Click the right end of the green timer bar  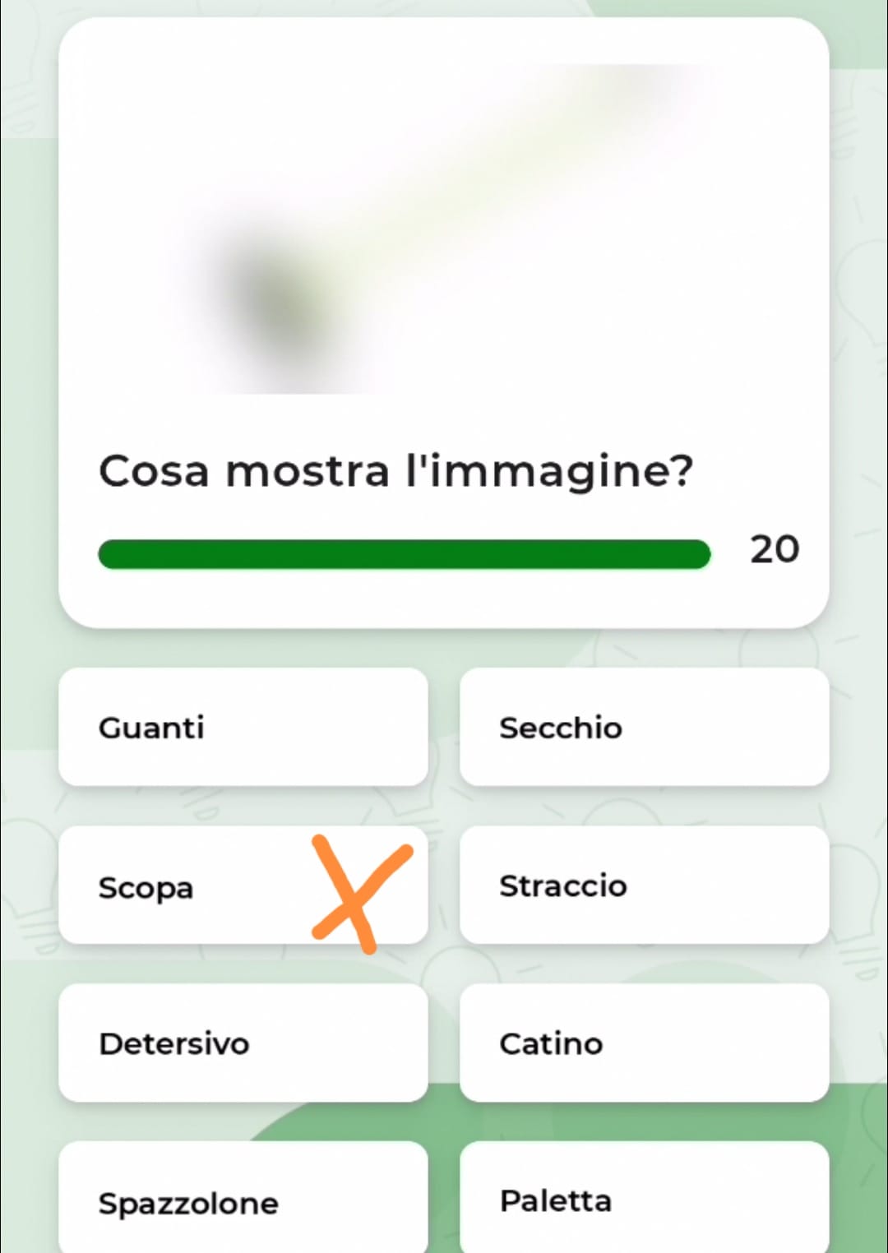[x=699, y=554]
